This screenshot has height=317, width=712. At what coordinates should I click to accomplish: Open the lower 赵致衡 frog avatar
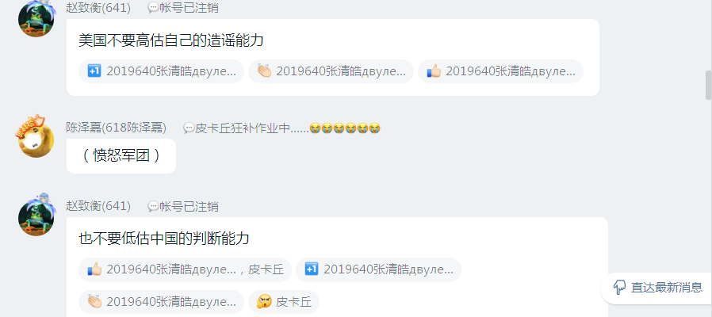tap(36, 216)
